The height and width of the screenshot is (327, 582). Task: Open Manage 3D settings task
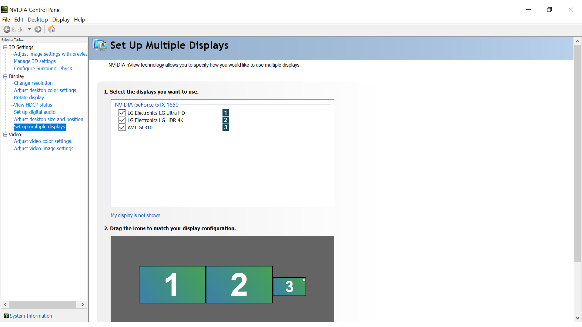[x=35, y=61]
